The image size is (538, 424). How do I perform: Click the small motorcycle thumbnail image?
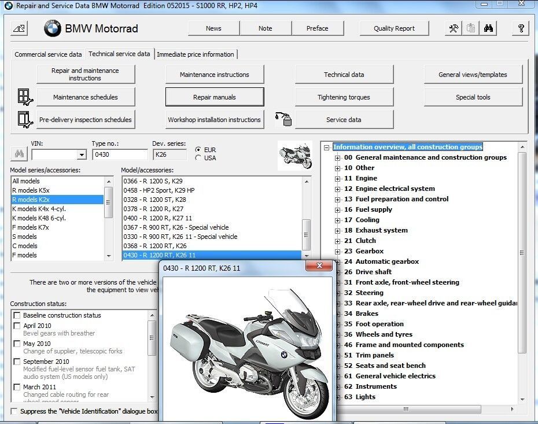coord(295,156)
